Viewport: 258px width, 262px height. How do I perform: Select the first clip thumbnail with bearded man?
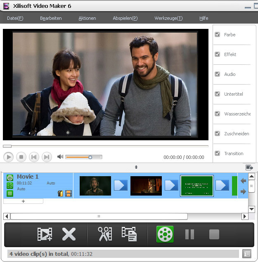pos(95,186)
